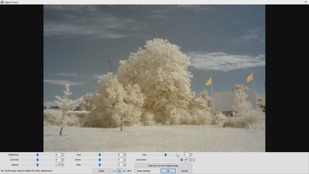The width and height of the screenshot is (309, 174).
Task: Toggle the side-by-side compare view icon
Action: (x=124, y=171)
